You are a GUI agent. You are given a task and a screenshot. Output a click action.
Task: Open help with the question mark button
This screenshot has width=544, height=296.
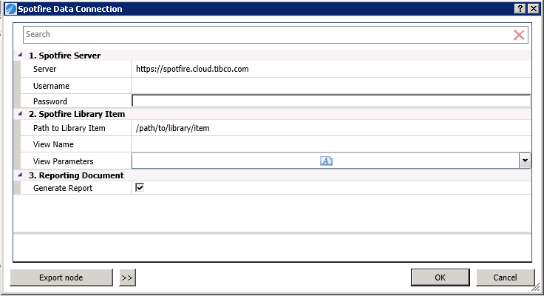[x=520, y=9]
